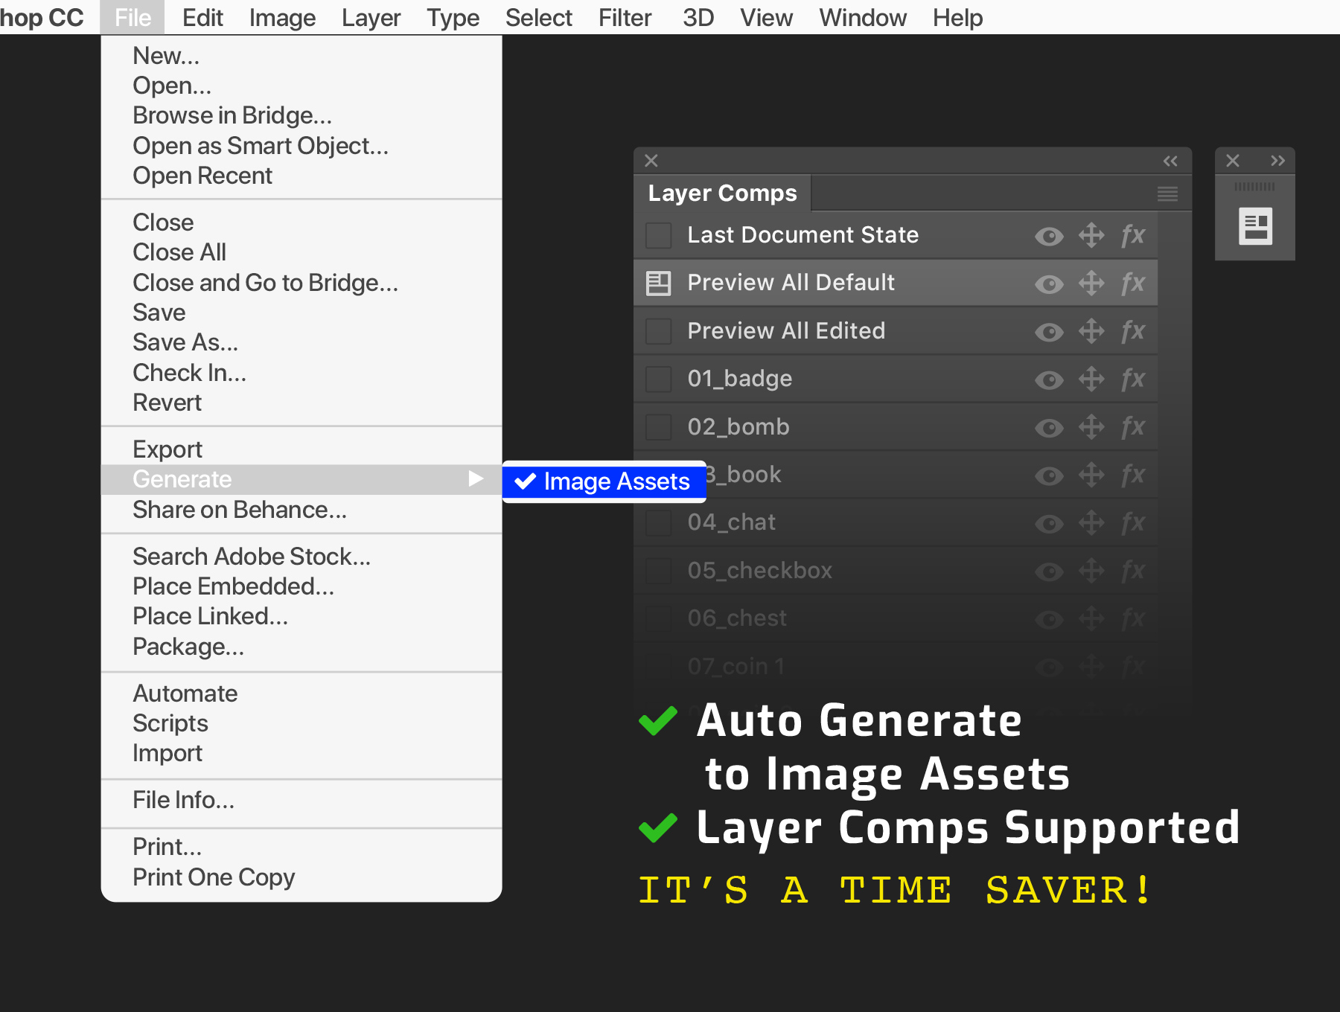Toggle visibility icon for 03_book comp
This screenshot has width=1340, height=1012.
[x=1049, y=475]
